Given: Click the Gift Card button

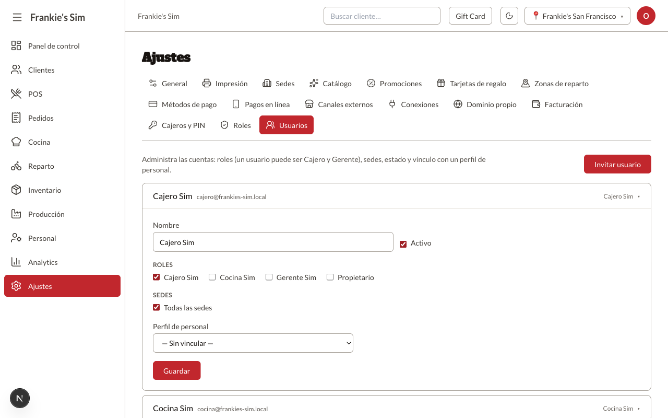Looking at the screenshot, I should 470,16.
